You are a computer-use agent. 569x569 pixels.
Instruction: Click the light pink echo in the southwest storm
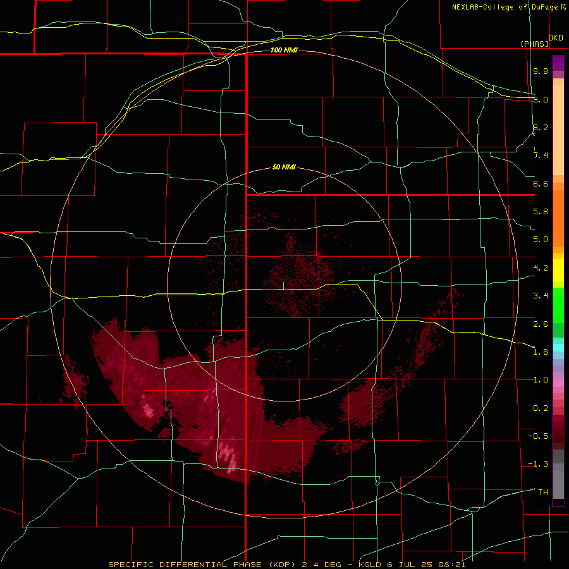tap(148, 410)
